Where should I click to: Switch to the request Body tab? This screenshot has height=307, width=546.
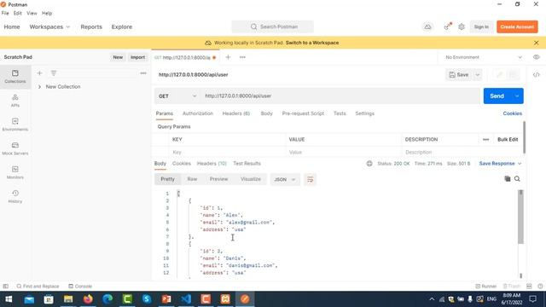pyautogui.click(x=266, y=113)
